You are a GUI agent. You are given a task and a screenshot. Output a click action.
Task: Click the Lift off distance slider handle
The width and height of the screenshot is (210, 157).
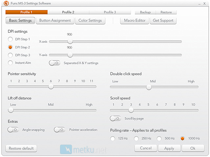pos(11,110)
